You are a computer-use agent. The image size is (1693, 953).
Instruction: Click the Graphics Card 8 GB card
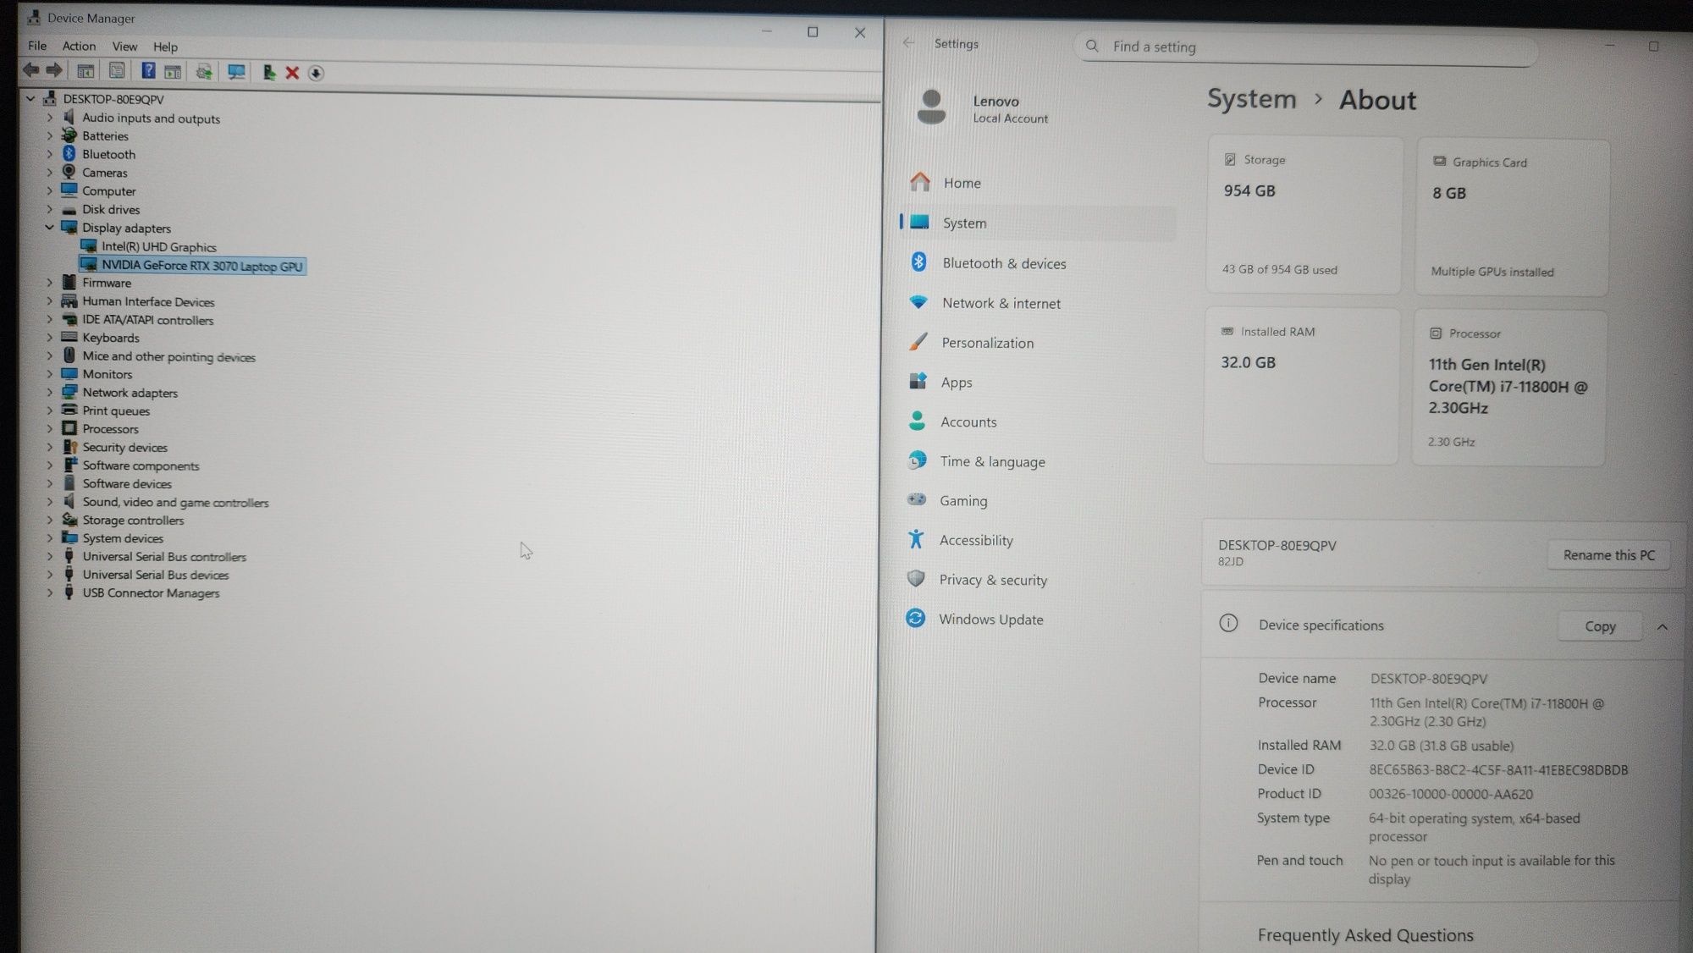click(x=1512, y=218)
